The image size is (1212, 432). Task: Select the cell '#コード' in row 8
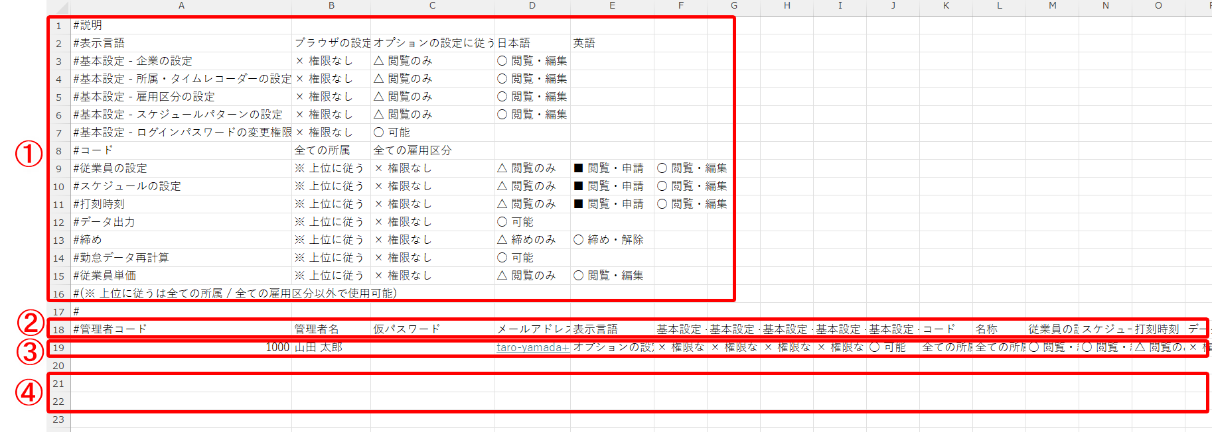coord(181,150)
